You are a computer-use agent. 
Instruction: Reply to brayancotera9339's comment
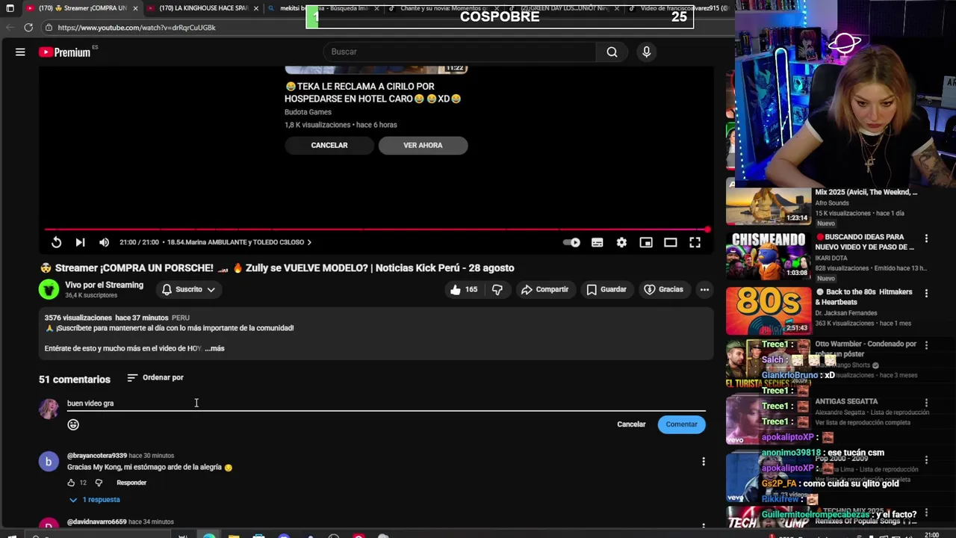pos(131,483)
